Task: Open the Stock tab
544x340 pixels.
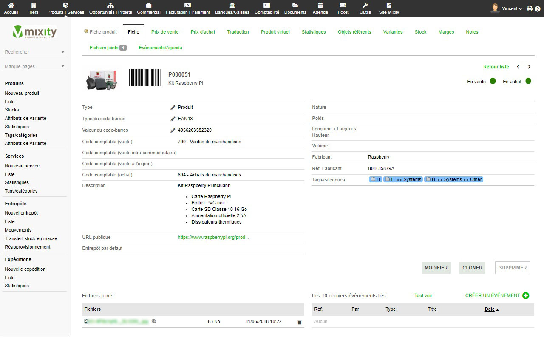Action: click(420, 32)
